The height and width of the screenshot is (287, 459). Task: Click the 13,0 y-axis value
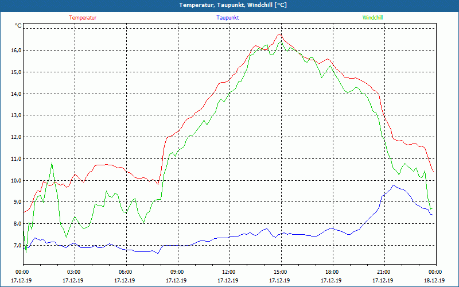coord(17,115)
